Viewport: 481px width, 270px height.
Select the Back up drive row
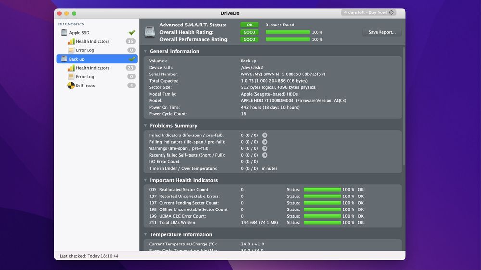[97, 59]
